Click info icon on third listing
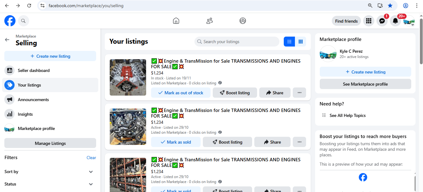This screenshot has height=192, width=423. pyautogui.click(x=220, y=181)
